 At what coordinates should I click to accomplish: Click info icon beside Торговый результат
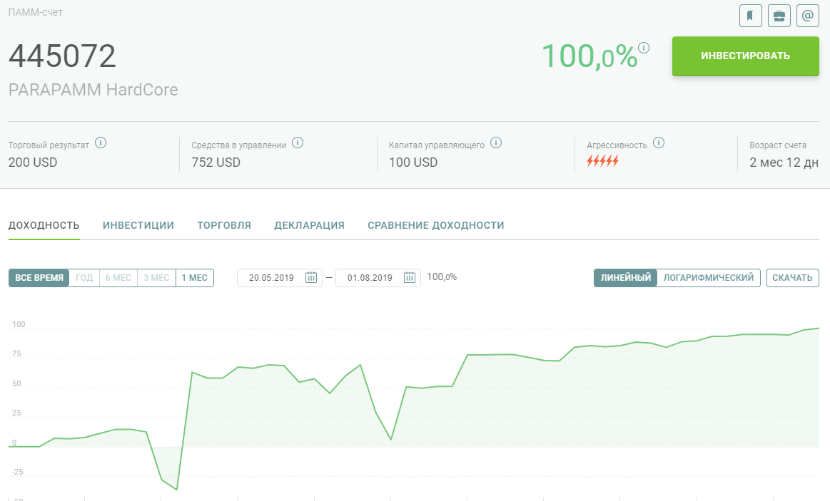101,143
